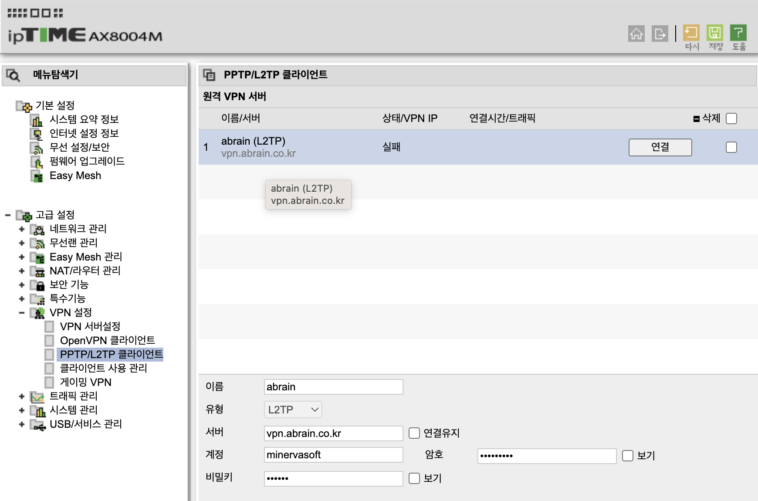Image resolution: width=758 pixels, height=501 pixels.
Task: Open 시스템 요약 정보 link
Action: tap(84, 119)
